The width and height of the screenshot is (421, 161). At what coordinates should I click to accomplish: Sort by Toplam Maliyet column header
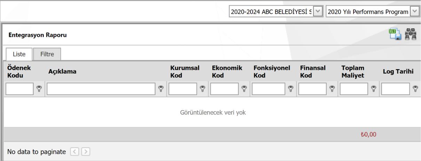[x=352, y=71]
